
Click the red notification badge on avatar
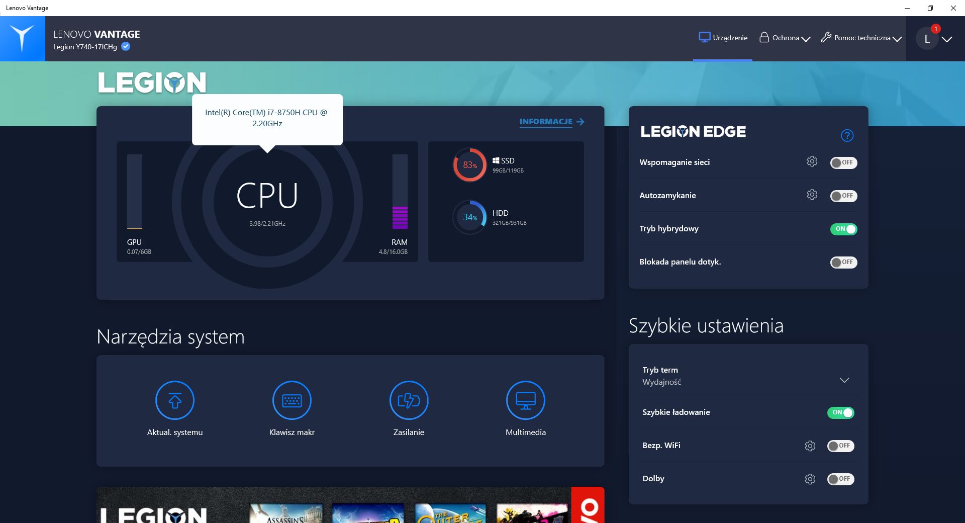[935, 29]
